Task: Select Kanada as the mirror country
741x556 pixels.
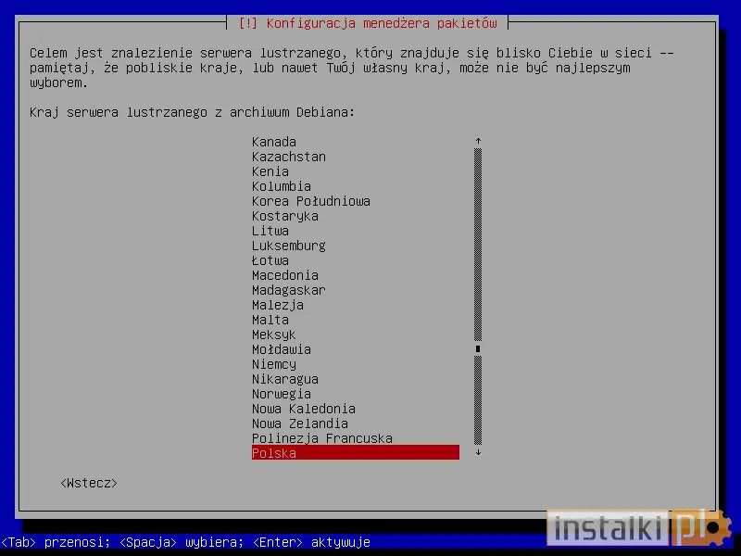Action: 273,142
